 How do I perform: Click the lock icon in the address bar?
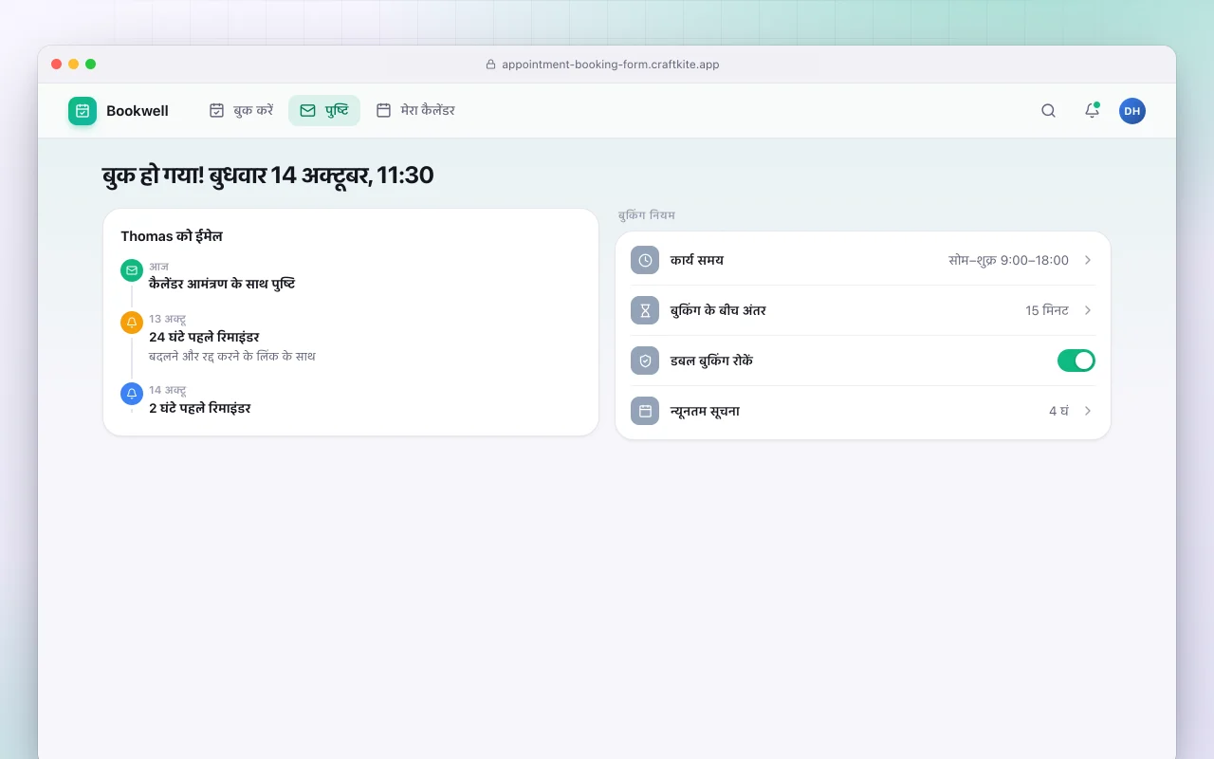click(491, 65)
